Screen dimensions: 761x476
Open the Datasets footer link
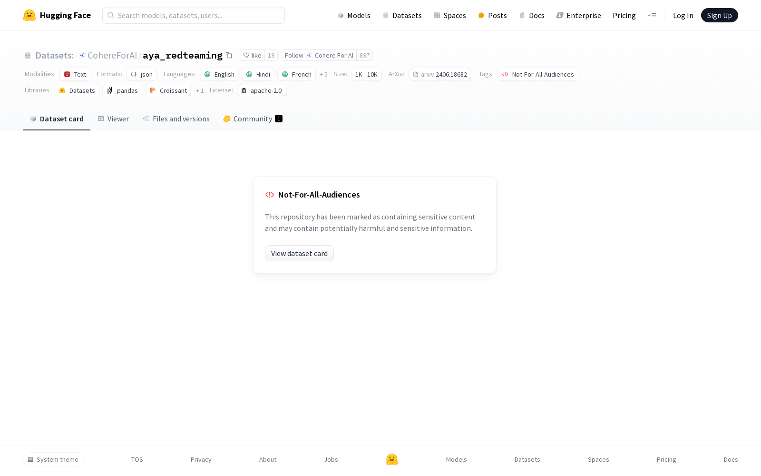527,459
